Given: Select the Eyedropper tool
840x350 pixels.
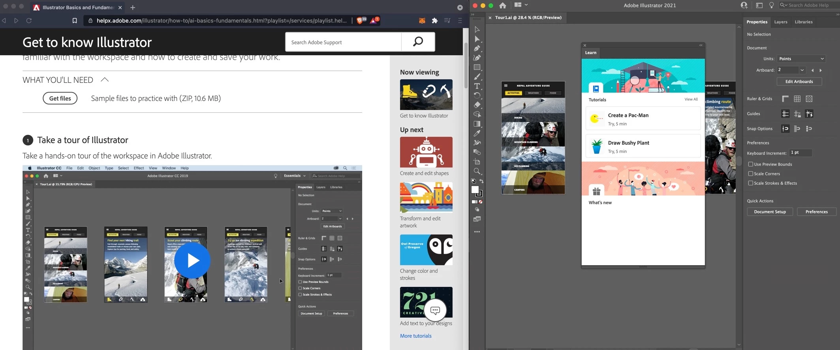Looking at the screenshot, I should point(477,134).
